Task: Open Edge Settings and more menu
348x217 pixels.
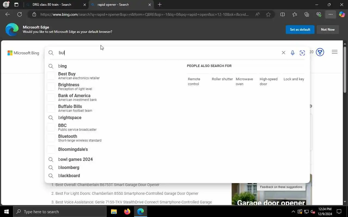Action: [330, 14]
